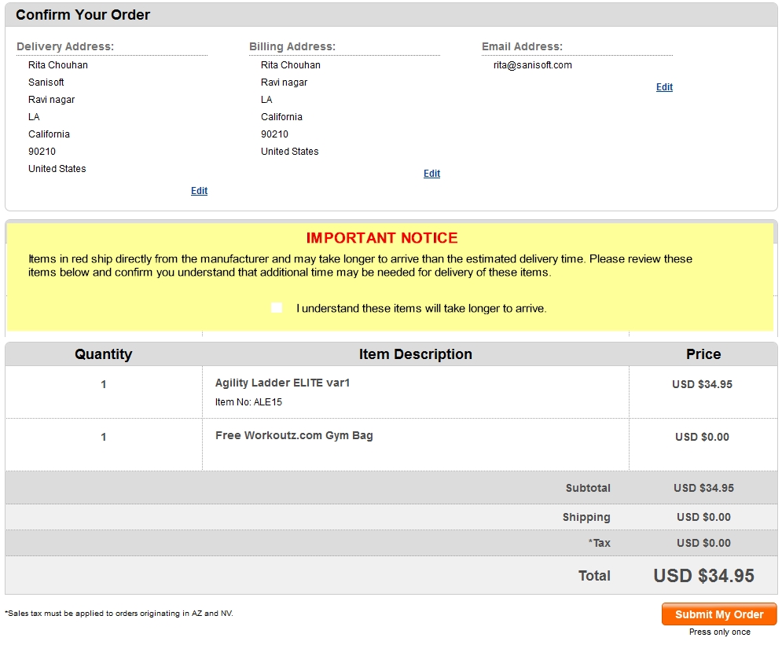This screenshot has width=782, height=645.
Task: Click the IMPORTANT NOTICE heading
Action: click(382, 238)
